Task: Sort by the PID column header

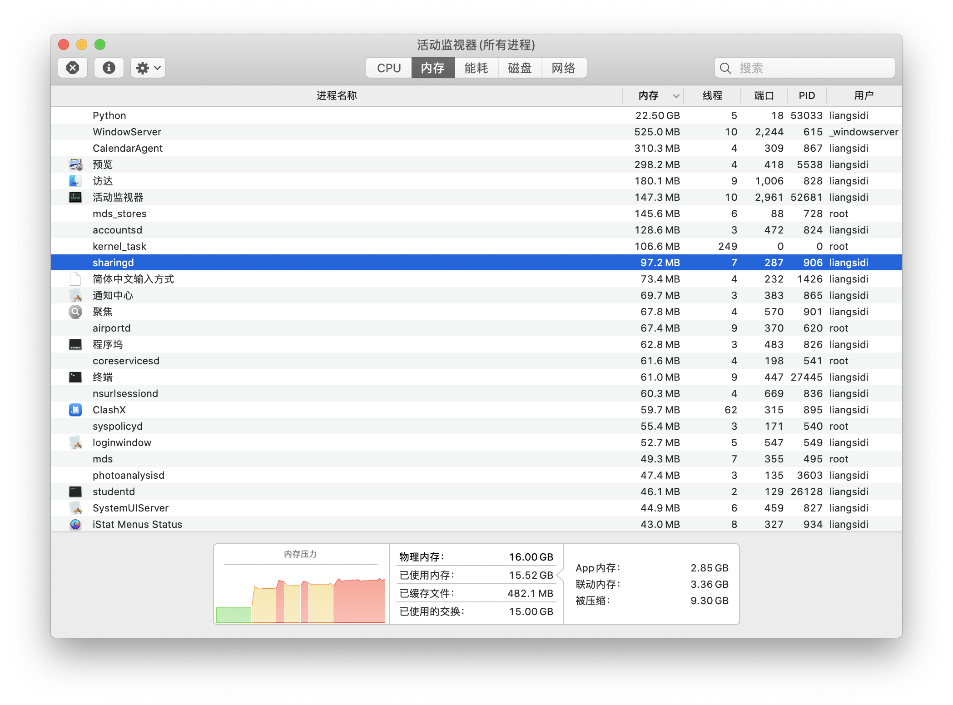Action: (807, 96)
